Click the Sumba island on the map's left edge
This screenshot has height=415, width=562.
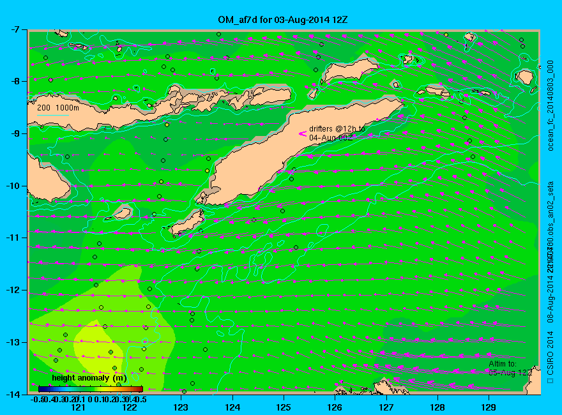pos(47,181)
